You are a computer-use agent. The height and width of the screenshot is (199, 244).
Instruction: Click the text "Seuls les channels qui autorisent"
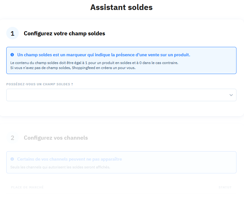(x=60, y=167)
